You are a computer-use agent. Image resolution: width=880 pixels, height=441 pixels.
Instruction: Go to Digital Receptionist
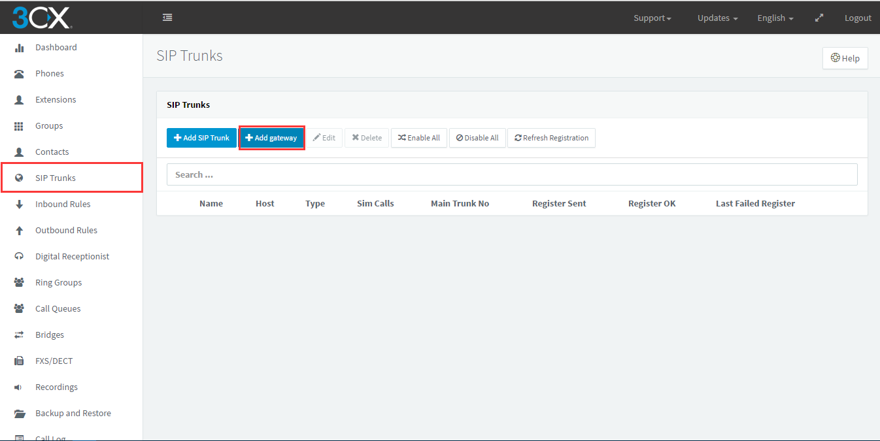(x=71, y=257)
